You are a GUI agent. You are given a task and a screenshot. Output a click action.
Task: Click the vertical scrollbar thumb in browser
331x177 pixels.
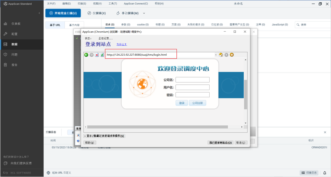246,95
